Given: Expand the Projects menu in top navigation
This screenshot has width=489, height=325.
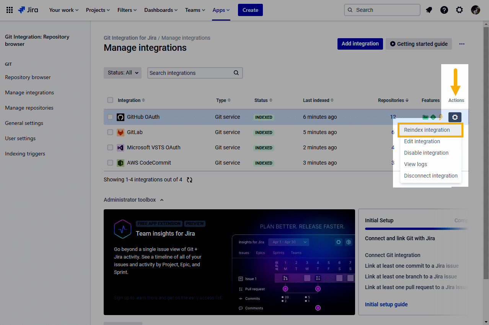Looking at the screenshot, I should (x=98, y=10).
